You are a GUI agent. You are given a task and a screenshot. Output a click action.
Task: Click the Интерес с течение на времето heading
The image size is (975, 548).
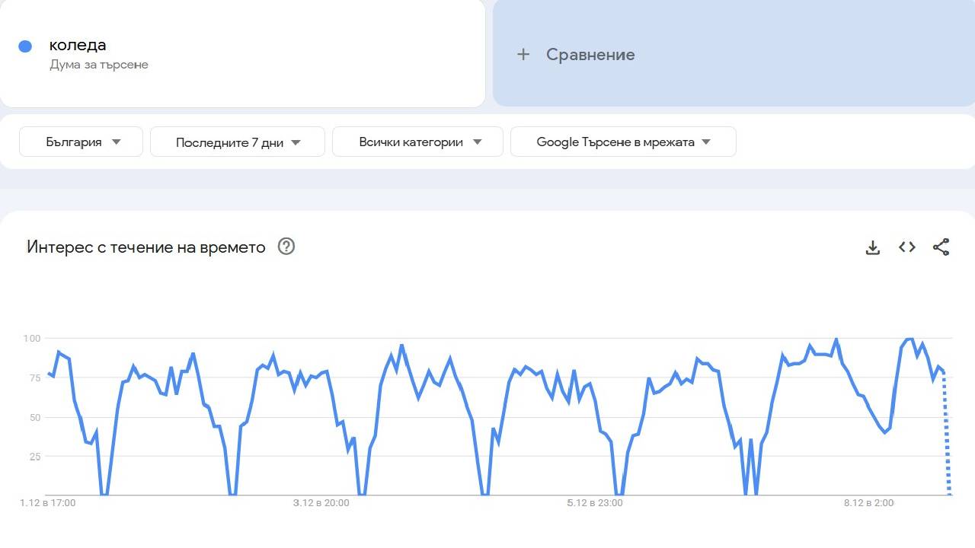click(145, 247)
